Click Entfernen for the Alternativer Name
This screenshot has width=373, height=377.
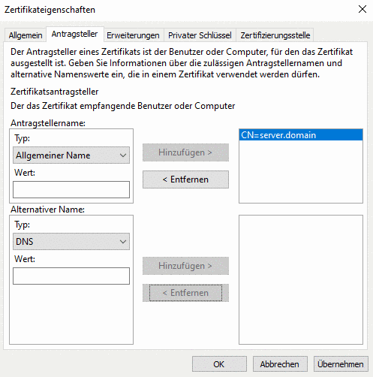pyautogui.click(x=185, y=293)
